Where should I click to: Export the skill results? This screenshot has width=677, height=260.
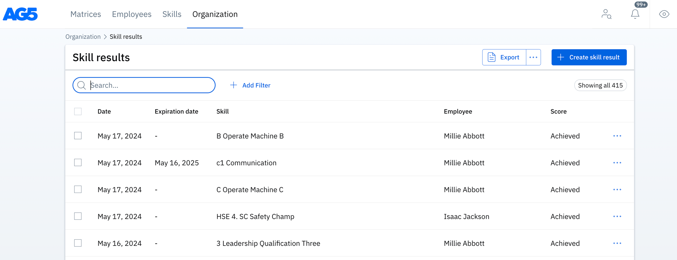point(504,57)
